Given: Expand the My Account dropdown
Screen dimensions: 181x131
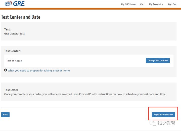Looking at the screenshot, I should click(x=156, y=4).
